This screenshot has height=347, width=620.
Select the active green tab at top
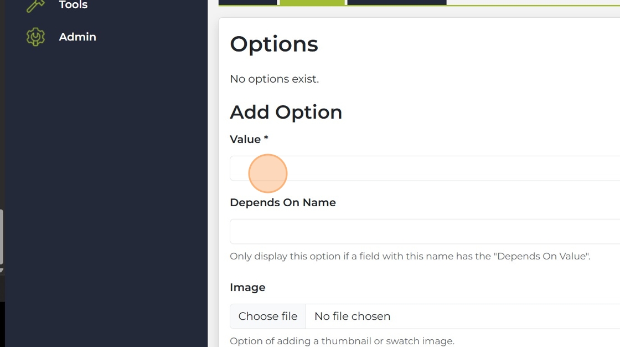pos(312,2)
